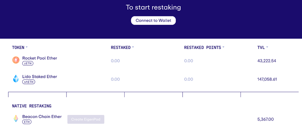Open the Rocket Pool Ether token name
Screen dimensions: 302x130
click(x=40, y=58)
